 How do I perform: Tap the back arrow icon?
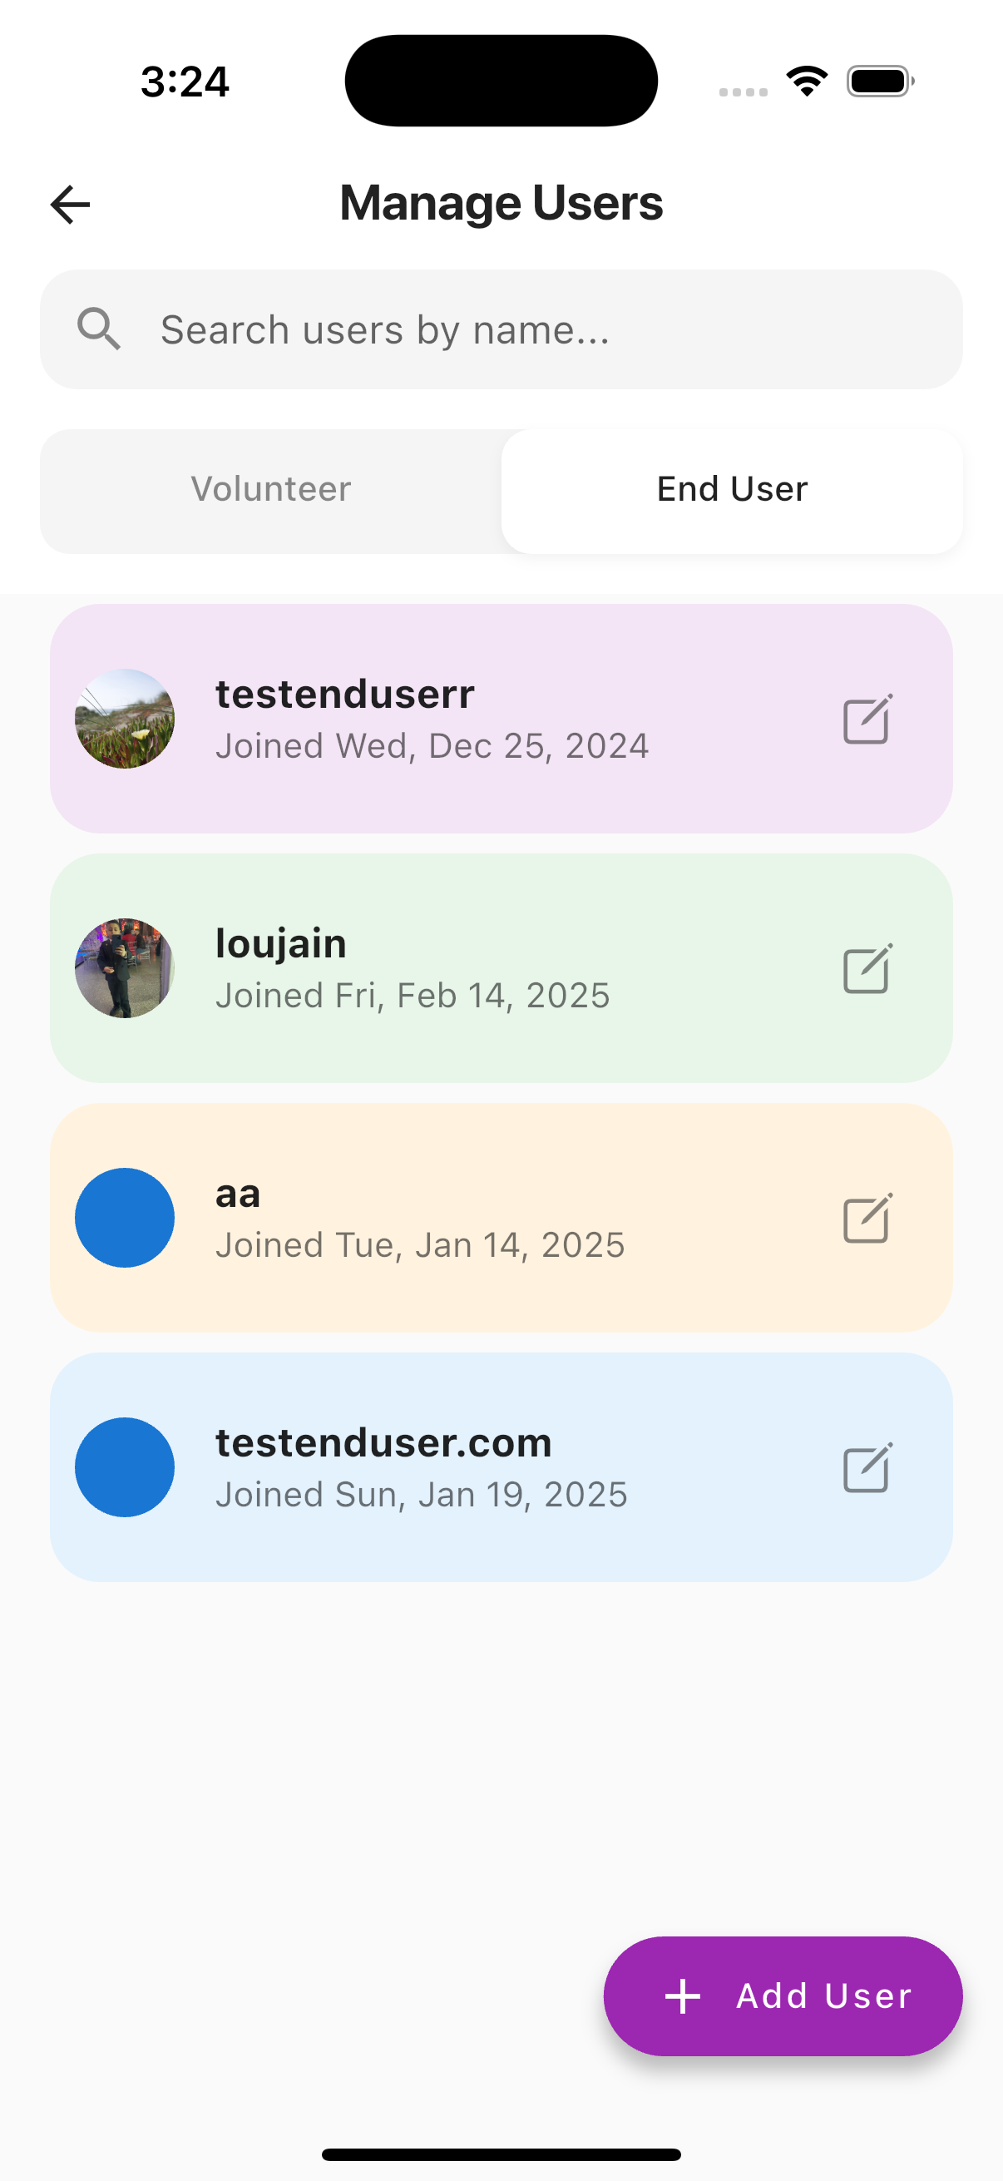tap(68, 203)
